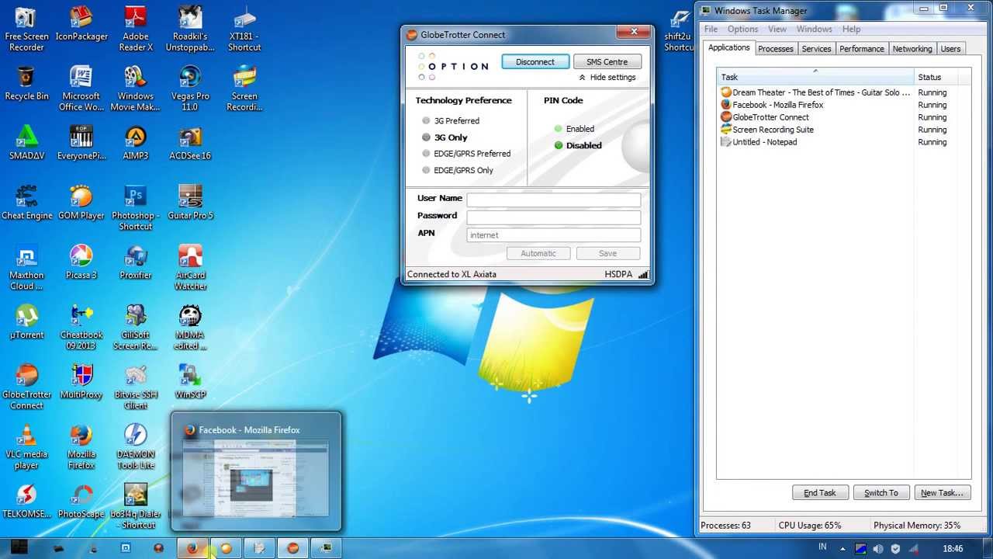
Task: Set PIN Code to Disabled
Action: click(x=578, y=145)
